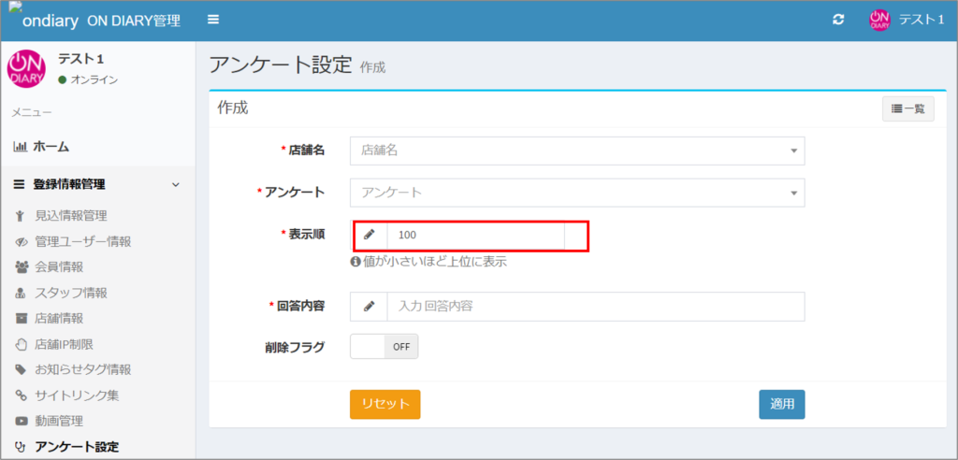Click the 表示順 input field with 100
The image size is (958, 460).
click(475, 235)
